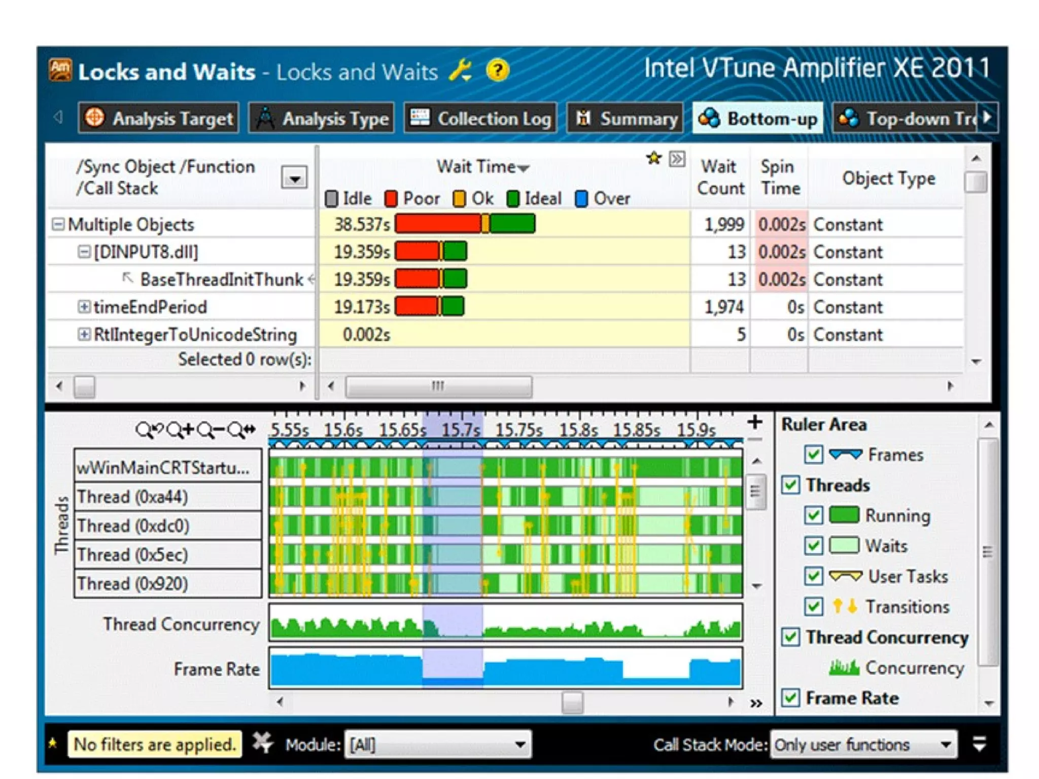Open the Collection Log tab
The height and width of the screenshot is (779, 1039).
(480, 119)
